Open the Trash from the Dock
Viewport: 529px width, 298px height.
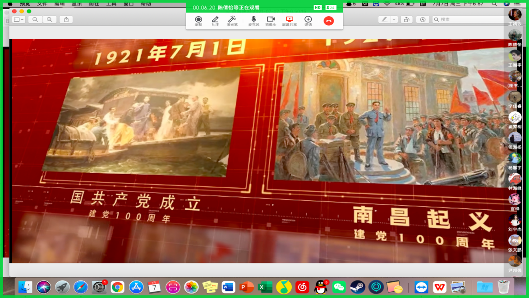(503, 287)
